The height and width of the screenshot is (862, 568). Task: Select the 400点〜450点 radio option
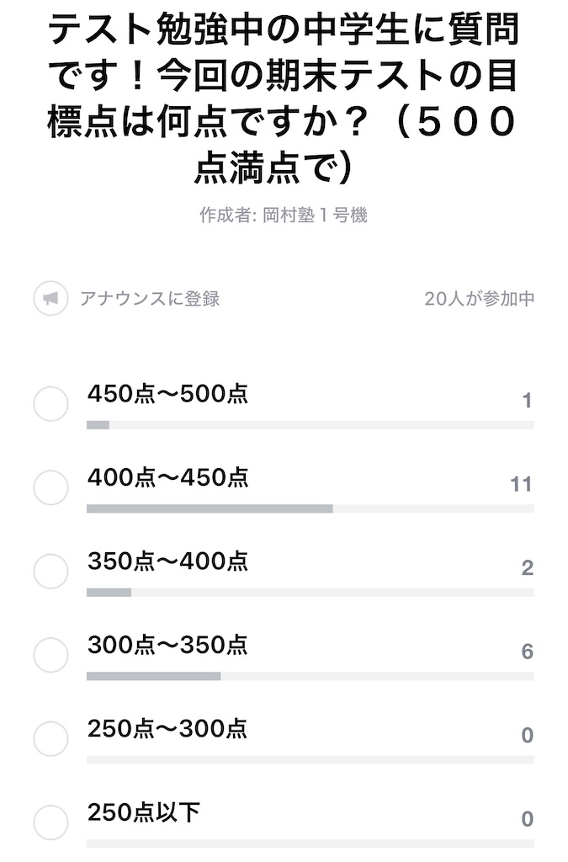point(50,487)
